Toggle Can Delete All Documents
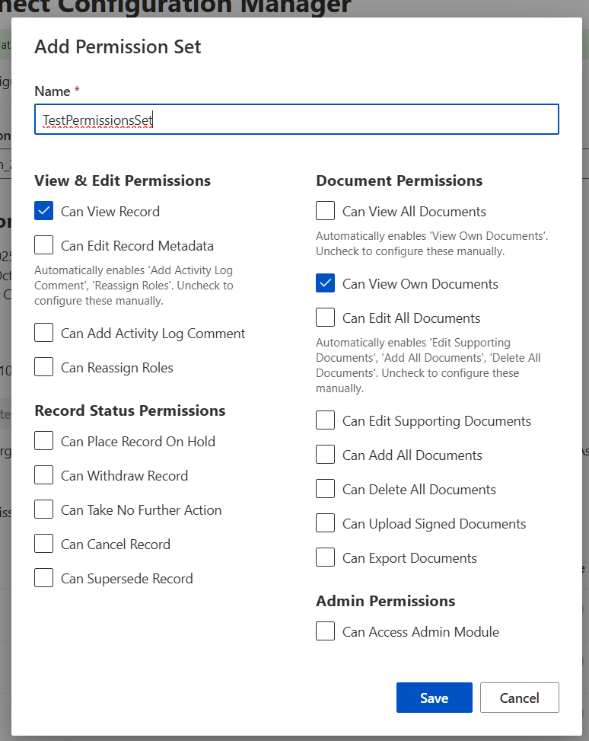Screen dimensions: 589x741 (x=326, y=489)
